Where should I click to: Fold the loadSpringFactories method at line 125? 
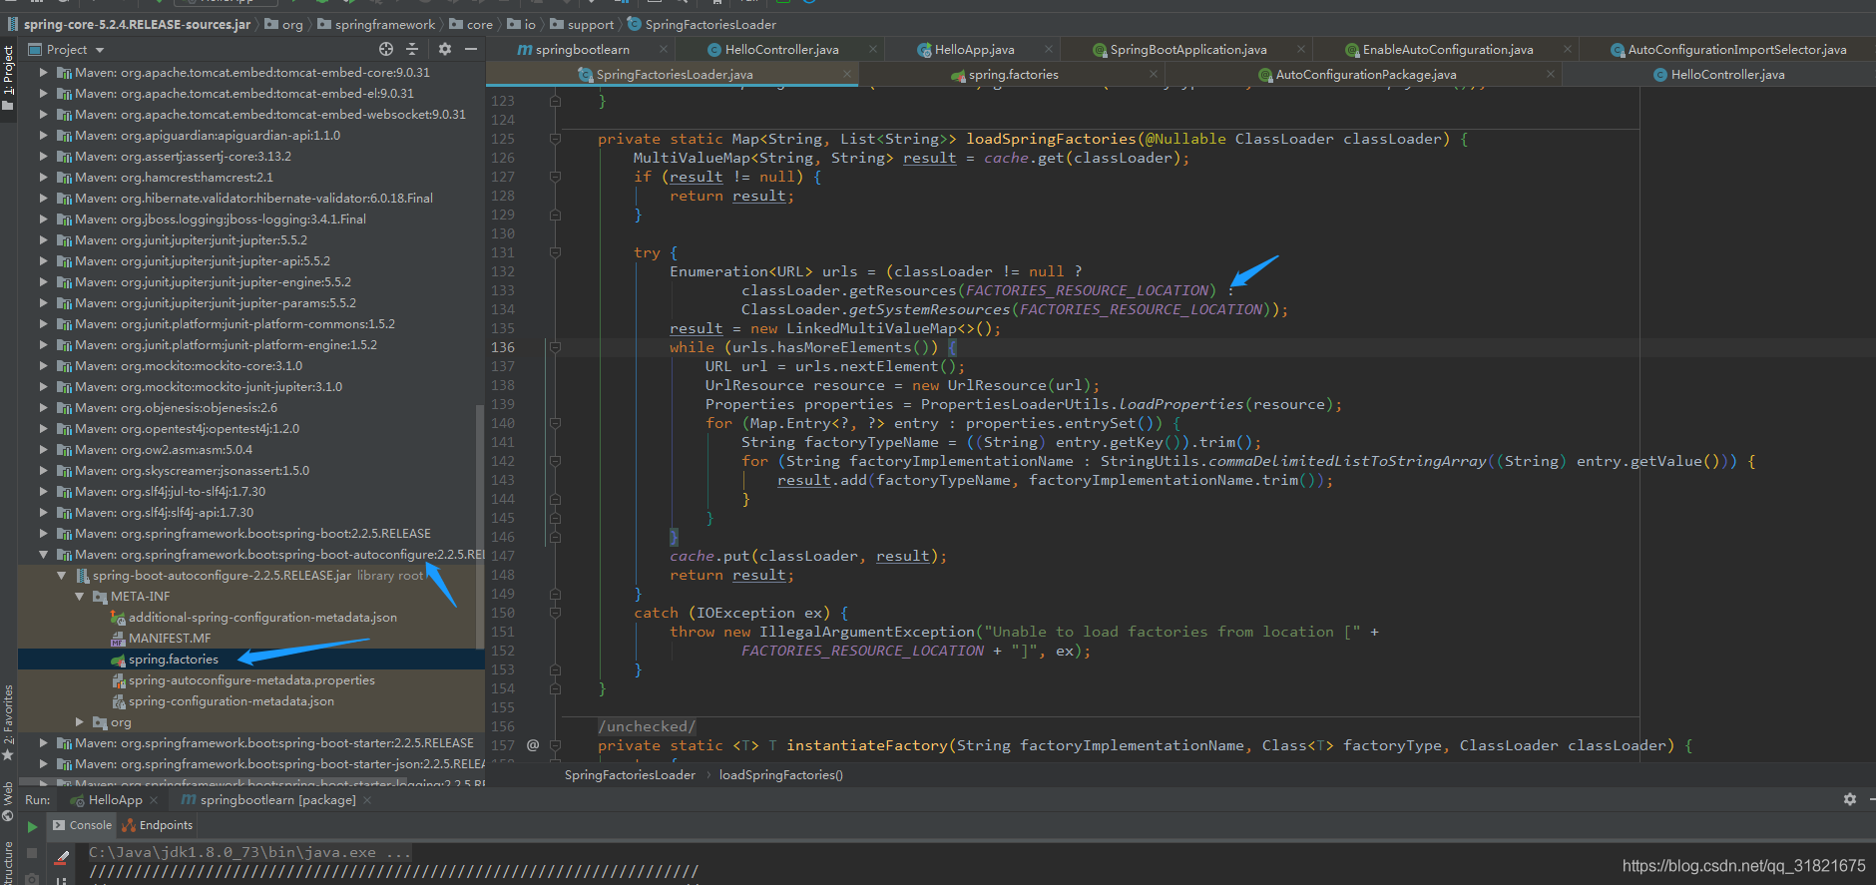[x=555, y=139]
